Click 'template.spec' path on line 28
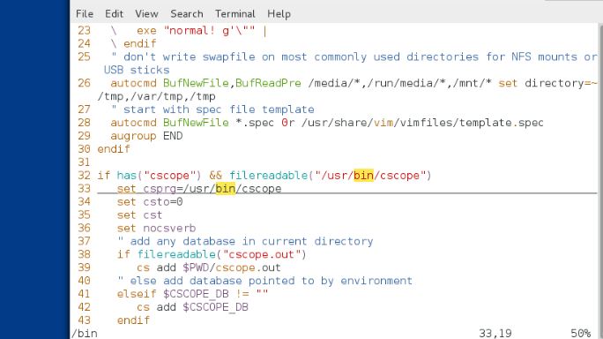Image resolution: width=603 pixels, height=339 pixels. pos(502,123)
